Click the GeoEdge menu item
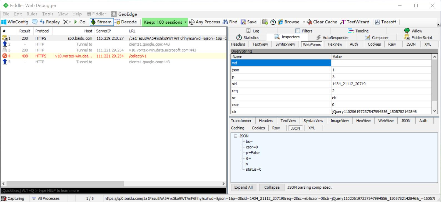Screen dimensions: 441x202 tap(124, 14)
